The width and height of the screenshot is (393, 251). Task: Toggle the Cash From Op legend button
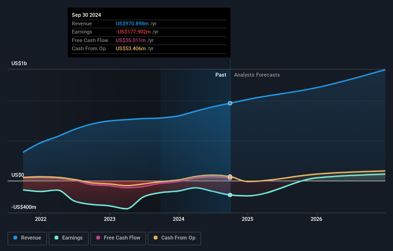click(174, 238)
